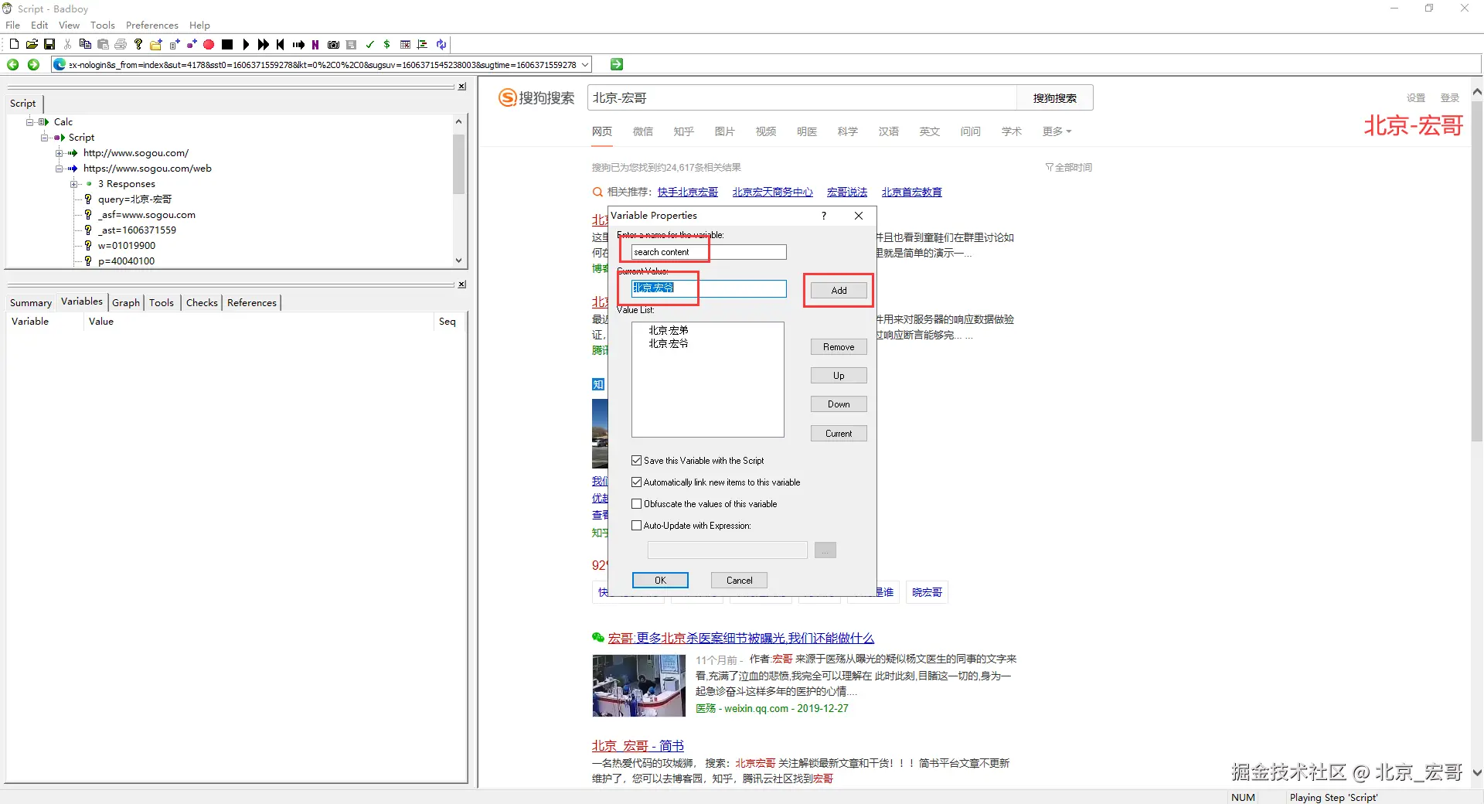Save the script with the floppy icon

click(x=49, y=45)
